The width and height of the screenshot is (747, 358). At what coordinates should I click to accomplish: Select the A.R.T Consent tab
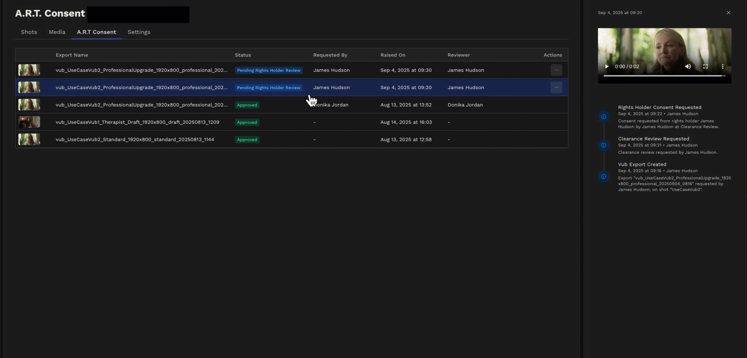click(x=96, y=32)
